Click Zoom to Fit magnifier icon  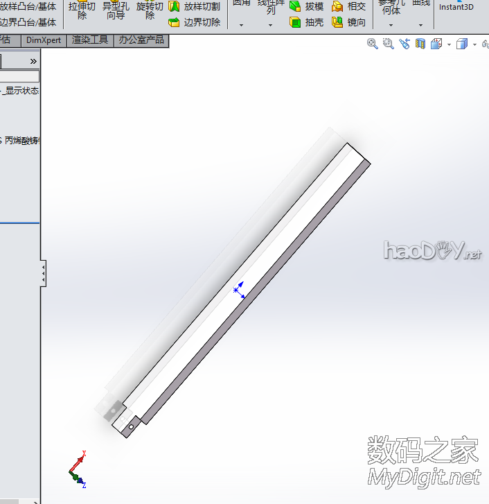pyautogui.click(x=373, y=44)
